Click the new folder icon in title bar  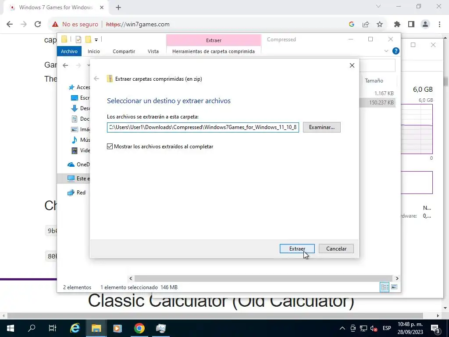click(x=89, y=39)
